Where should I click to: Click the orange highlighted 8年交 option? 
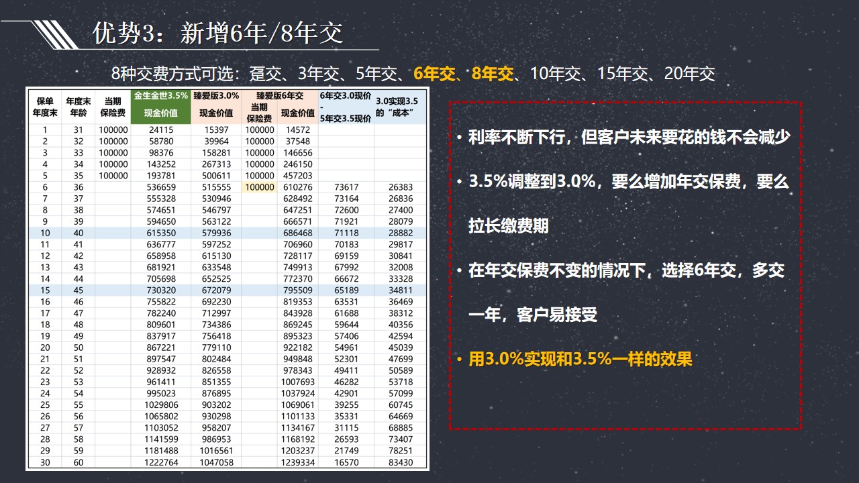(493, 74)
